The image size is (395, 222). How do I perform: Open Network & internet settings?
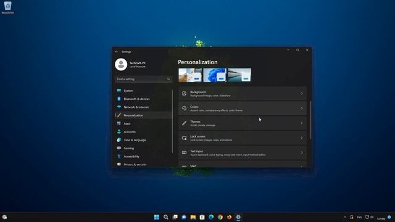143,107
